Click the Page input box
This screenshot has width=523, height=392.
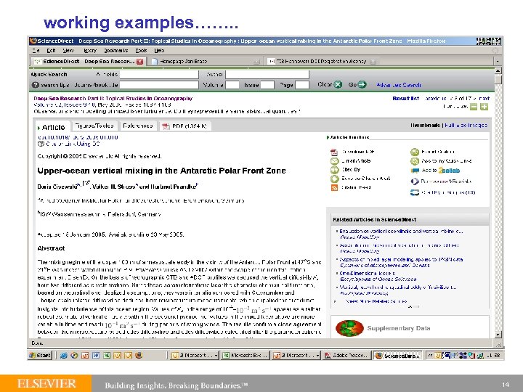point(302,85)
